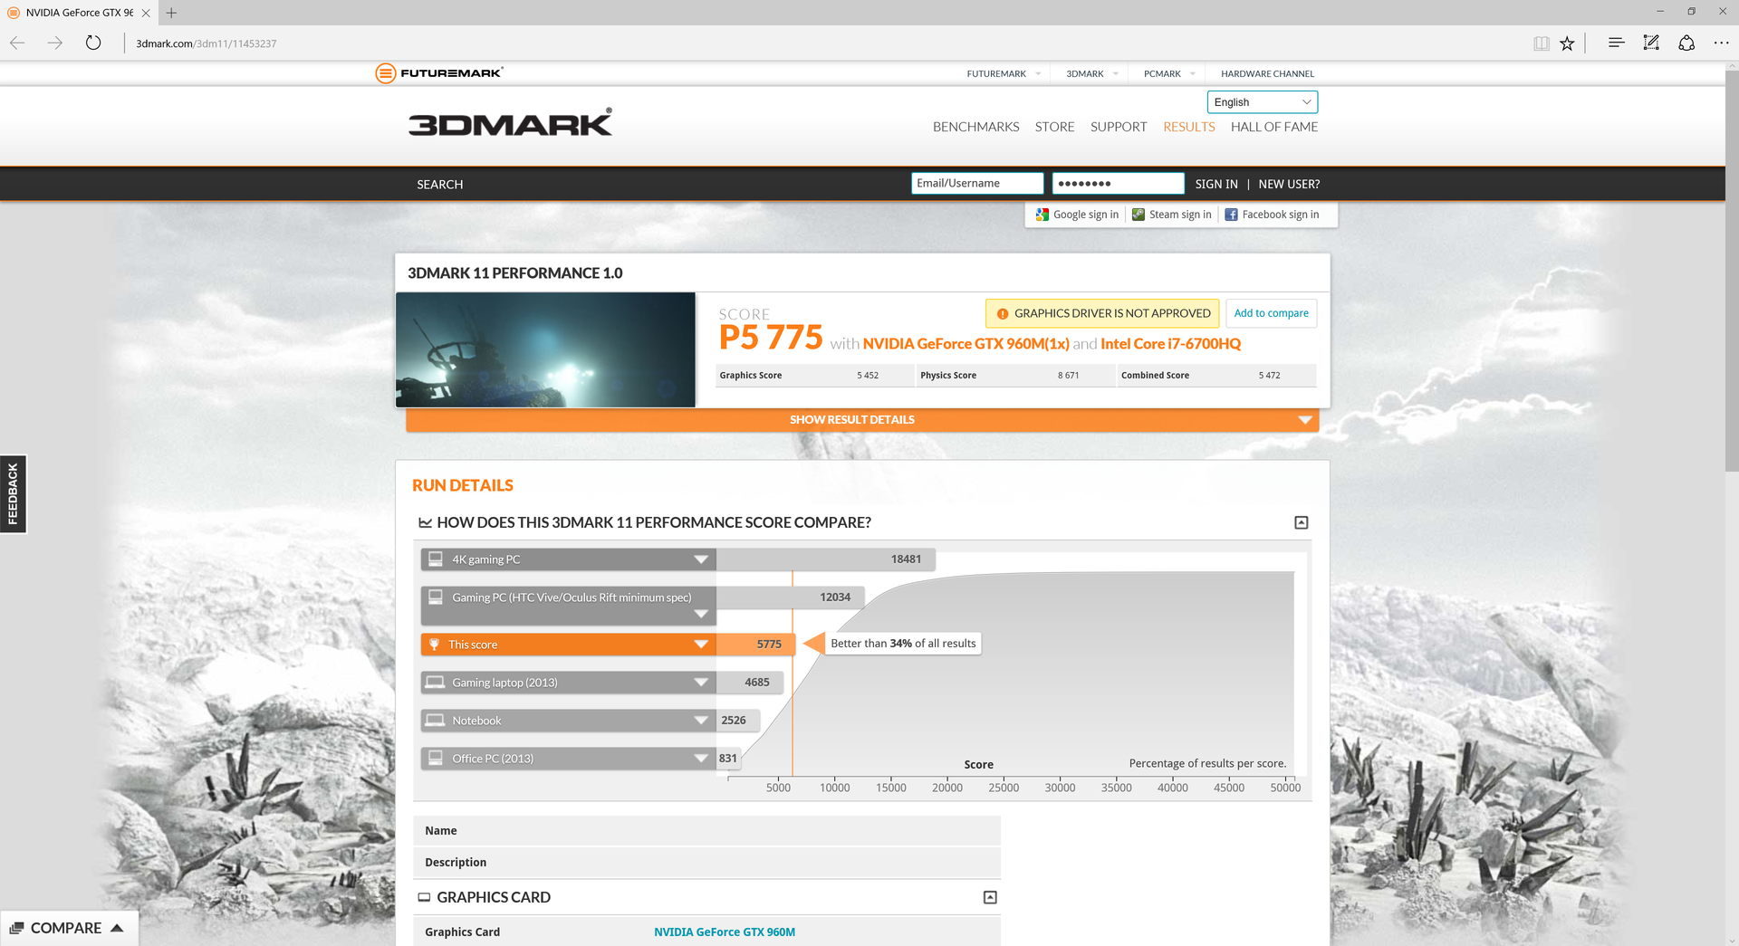Image resolution: width=1739 pixels, height=946 pixels.
Task: Click the SIGN IN button
Action: pyautogui.click(x=1215, y=184)
